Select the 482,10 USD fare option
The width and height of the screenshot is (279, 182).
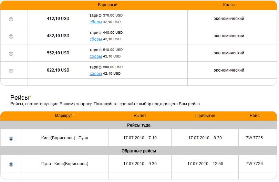[11, 36]
